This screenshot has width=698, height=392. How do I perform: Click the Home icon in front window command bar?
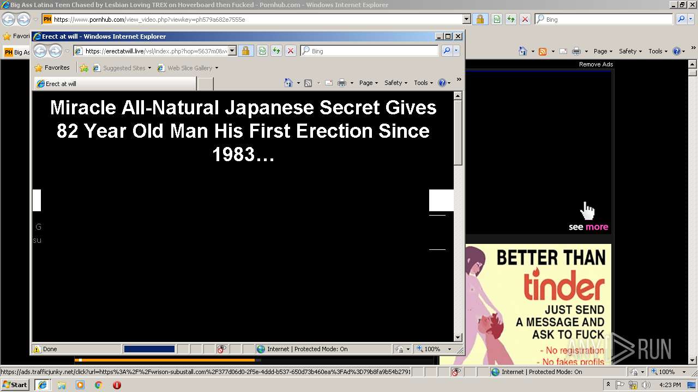click(x=288, y=83)
